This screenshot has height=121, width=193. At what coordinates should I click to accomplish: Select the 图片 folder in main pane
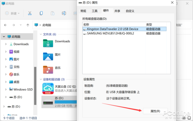pos(48,56)
